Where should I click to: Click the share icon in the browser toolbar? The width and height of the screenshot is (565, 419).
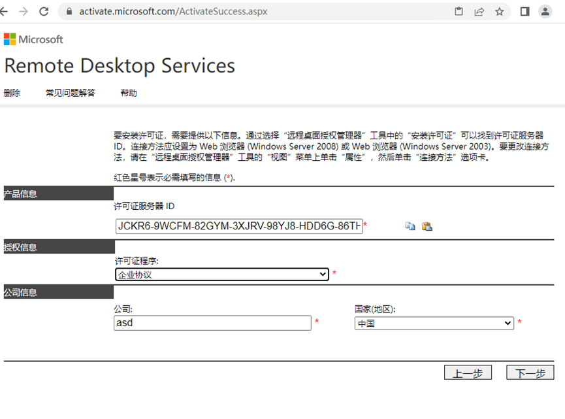tap(479, 11)
